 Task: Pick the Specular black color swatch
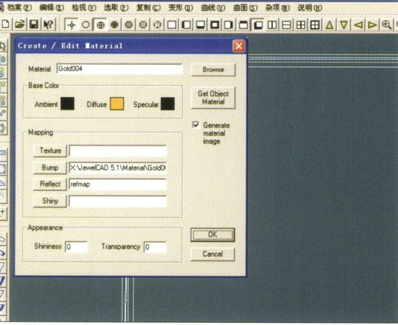pos(168,104)
